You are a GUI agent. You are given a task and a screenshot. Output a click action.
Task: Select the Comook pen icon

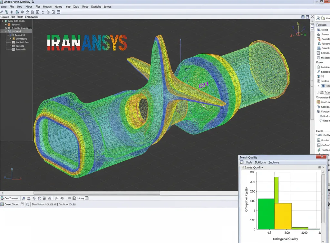318,72
